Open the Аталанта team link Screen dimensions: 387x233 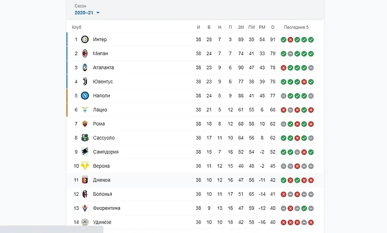[x=103, y=67]
